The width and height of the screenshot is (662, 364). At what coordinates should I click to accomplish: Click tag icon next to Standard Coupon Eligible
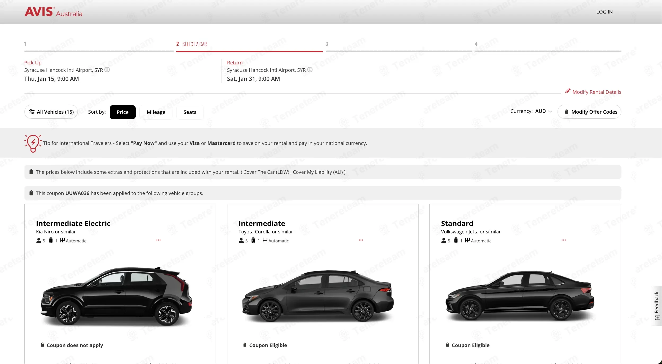point(448,345)
